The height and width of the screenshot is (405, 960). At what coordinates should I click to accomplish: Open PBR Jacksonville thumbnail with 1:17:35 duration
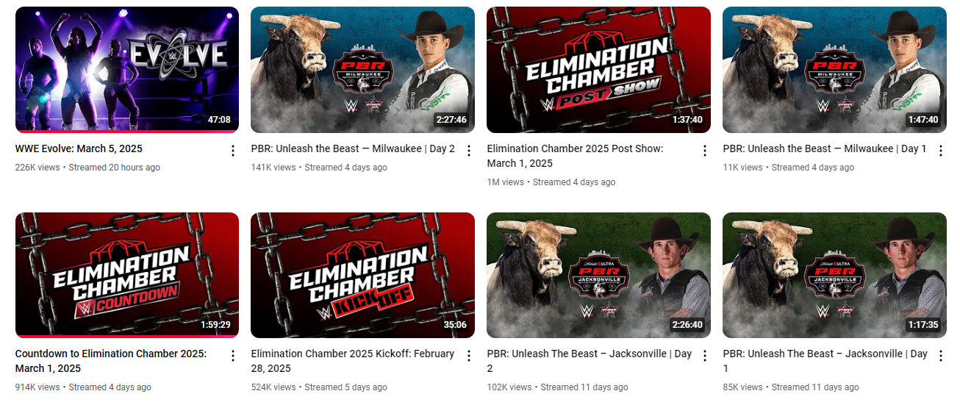[x=834, y=275]
